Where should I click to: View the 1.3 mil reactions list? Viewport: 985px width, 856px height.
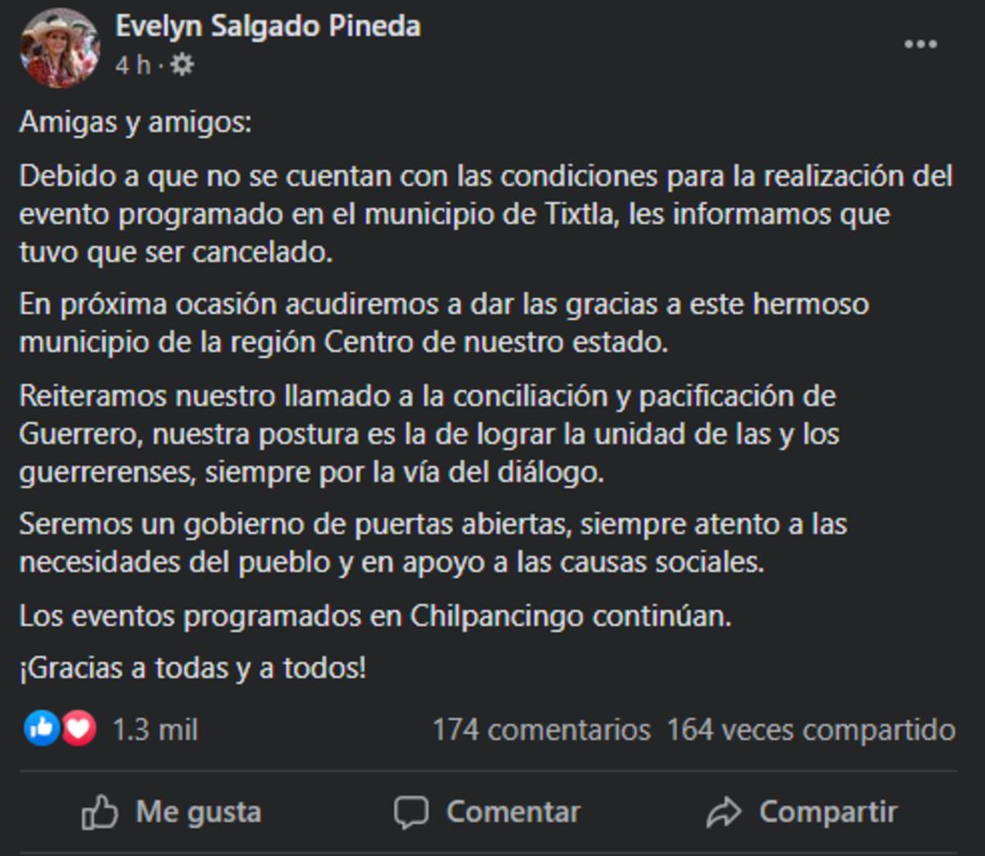coord(155,729)
